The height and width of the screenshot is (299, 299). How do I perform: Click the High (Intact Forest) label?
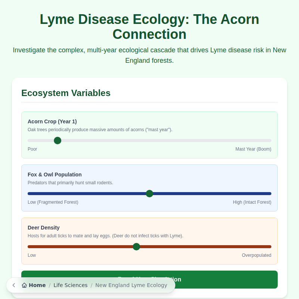[x=252, y=202]
